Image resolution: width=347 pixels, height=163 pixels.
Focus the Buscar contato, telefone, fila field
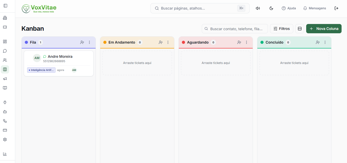[x=235, y=29]
